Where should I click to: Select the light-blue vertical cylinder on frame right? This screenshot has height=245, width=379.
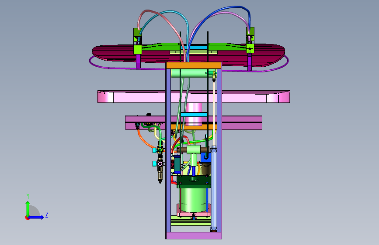214,188
